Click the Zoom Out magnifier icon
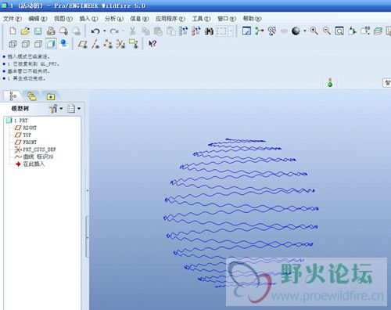 click(327, 31)
